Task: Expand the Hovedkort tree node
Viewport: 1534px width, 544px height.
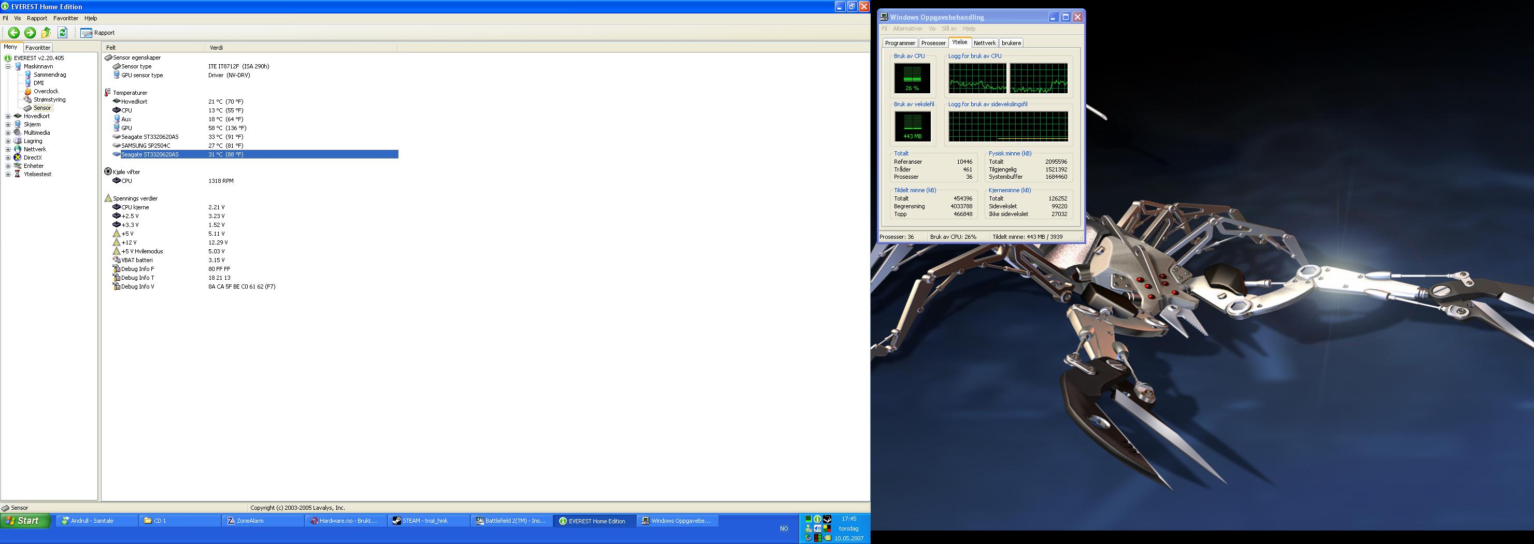Action: (x=8, y=116)
